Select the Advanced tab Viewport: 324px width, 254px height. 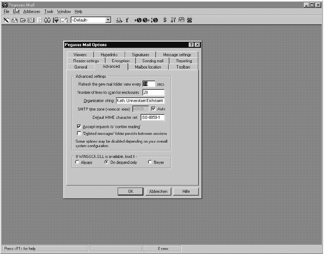coord(111,67)
